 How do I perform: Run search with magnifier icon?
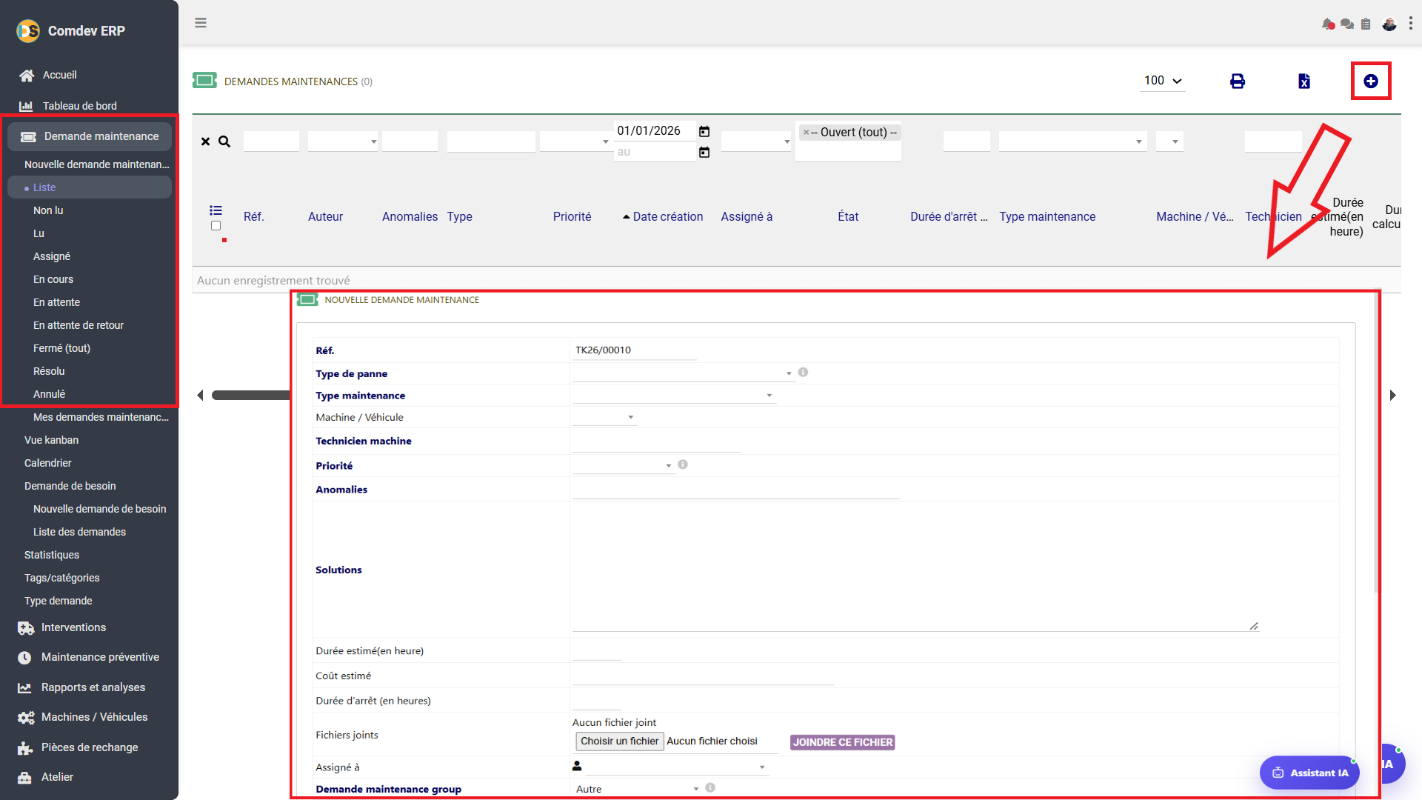[224, 141]
